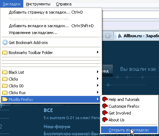The height and width of the screenshot is (136, 159).
Task: Close the tab using its X button
Action: pos(108,36)
